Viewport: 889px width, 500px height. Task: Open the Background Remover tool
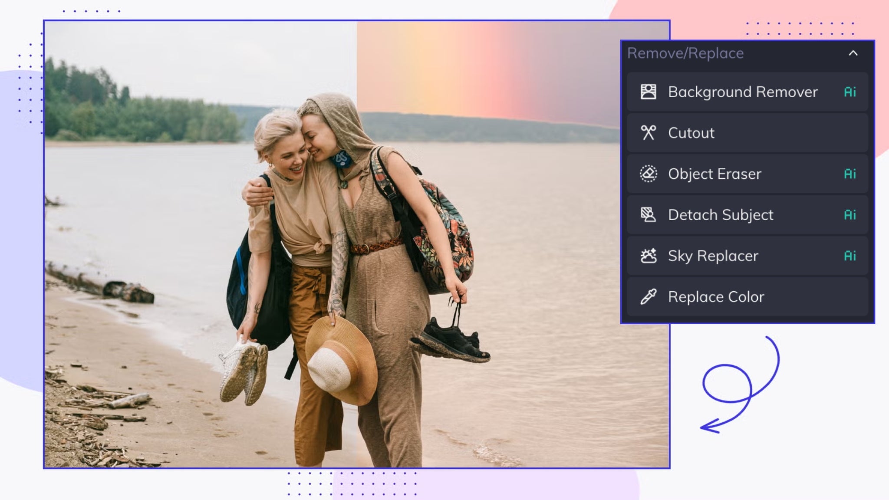pyautogui.click(x=742, y=92)
